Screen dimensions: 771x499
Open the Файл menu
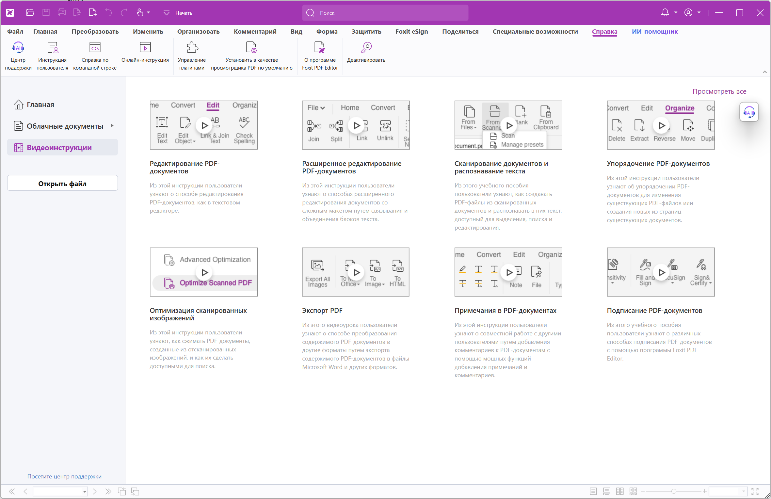pos(15,32)
